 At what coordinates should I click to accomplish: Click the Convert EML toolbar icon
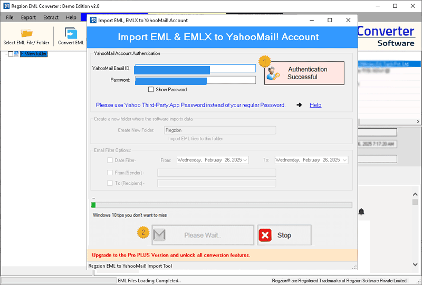point(71,33)
